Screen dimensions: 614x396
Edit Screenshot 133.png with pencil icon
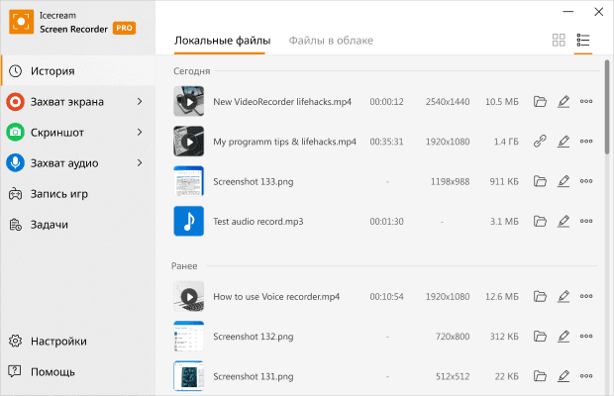[563, 181]
